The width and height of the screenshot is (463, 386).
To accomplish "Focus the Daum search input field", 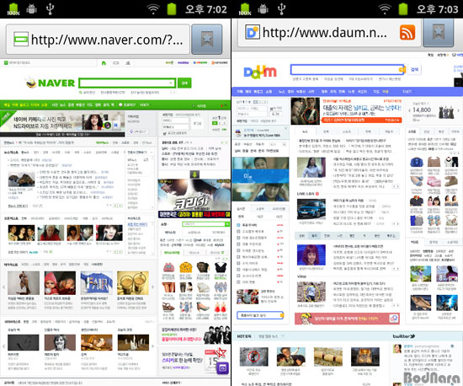I will [x=347, y=69].
